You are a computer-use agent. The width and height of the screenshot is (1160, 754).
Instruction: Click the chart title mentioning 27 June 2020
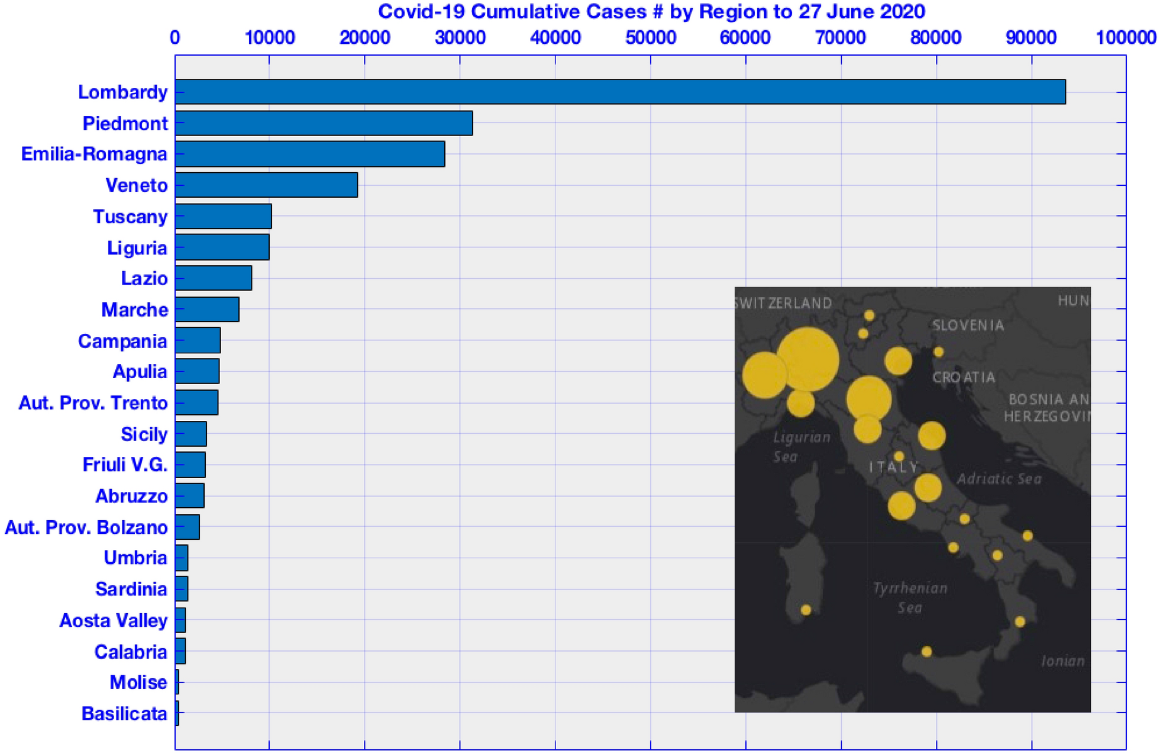(x=651, y=11)
